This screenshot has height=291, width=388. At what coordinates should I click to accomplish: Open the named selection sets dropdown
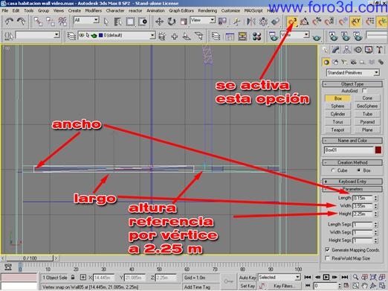[x=38, y=35]
